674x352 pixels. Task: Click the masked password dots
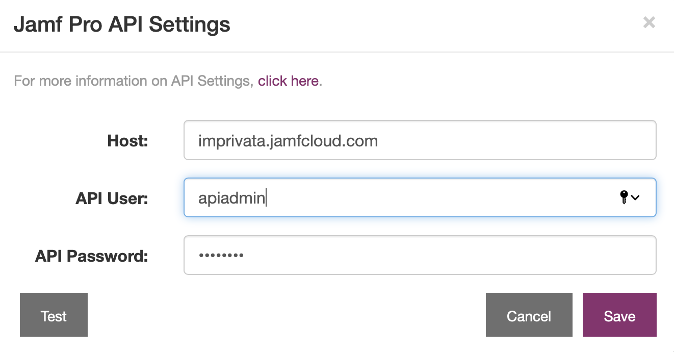click(221, 255)
